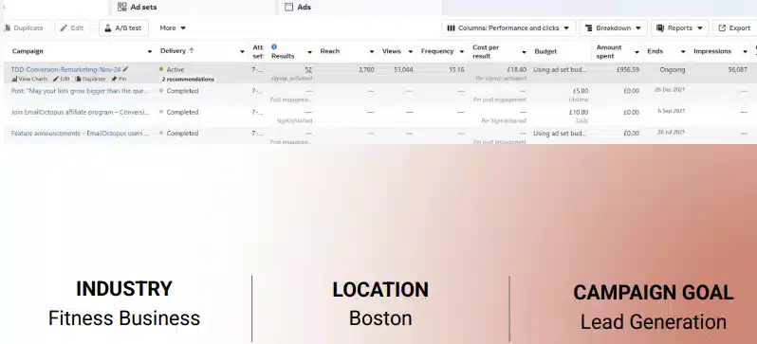
Task: Click the Fitness Business industry text
Action: click(x=124, y=318)
